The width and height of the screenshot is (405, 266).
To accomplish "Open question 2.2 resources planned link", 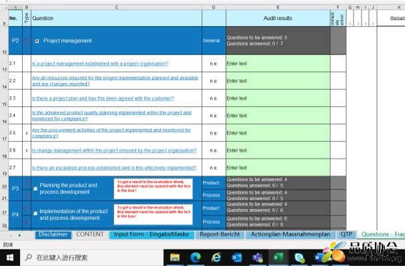I will (x=115, y=81).
